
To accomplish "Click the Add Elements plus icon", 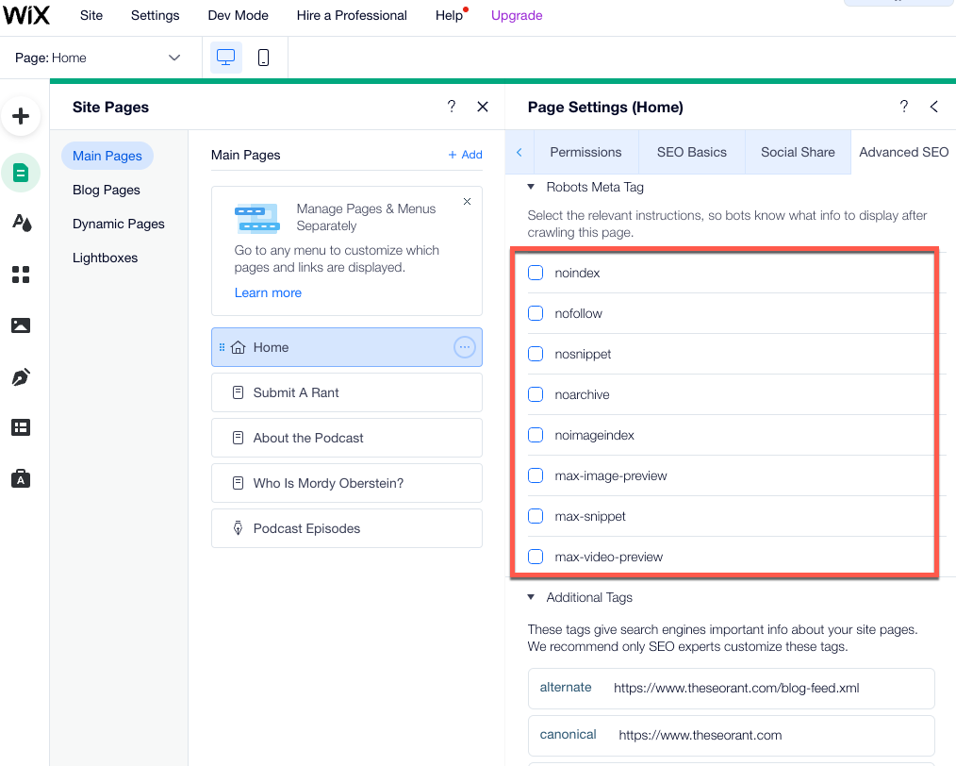I will [x=21, y=117].
